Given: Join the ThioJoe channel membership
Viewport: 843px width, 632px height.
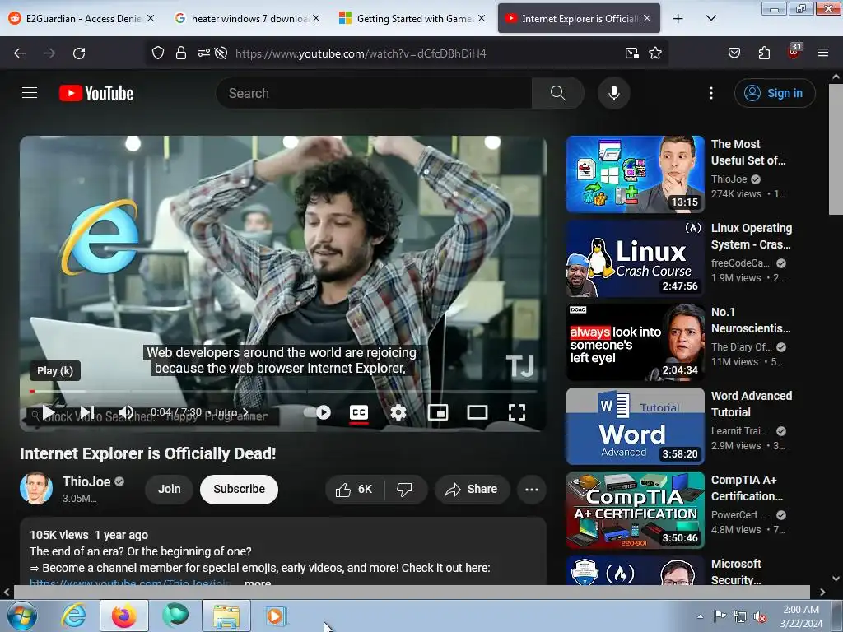Looking at the screenshot, I should 170,490.
